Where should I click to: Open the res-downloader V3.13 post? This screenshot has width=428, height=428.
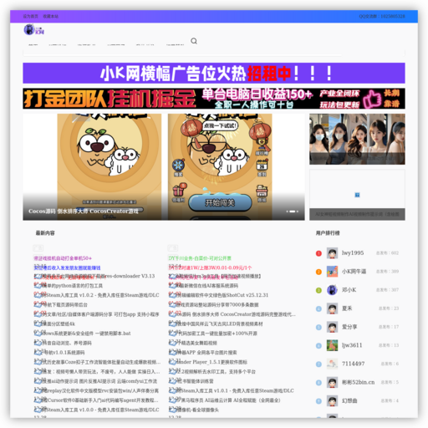point(94,276)
